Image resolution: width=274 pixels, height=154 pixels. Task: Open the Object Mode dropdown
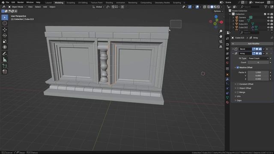pos(17,7)
